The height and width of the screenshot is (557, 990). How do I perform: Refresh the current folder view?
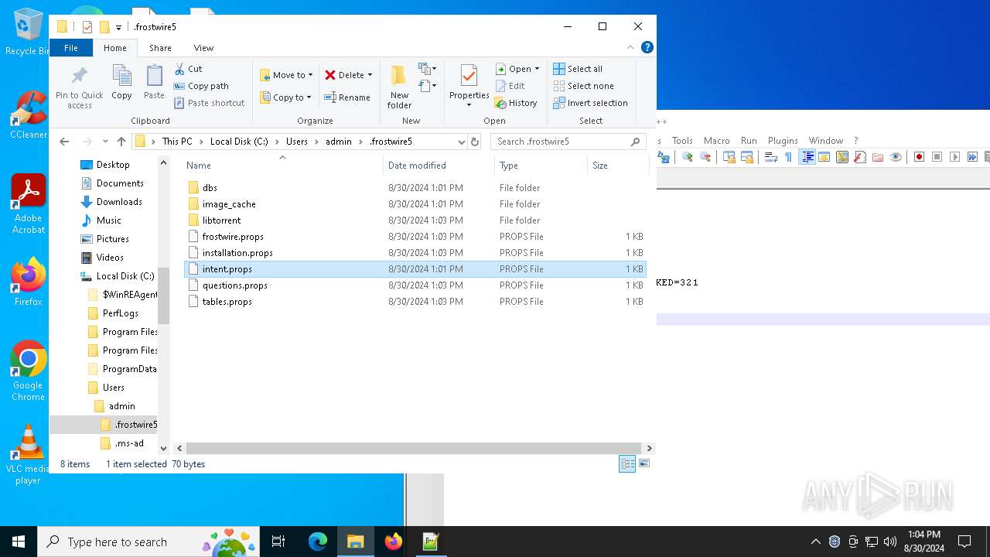pos(475,142)
